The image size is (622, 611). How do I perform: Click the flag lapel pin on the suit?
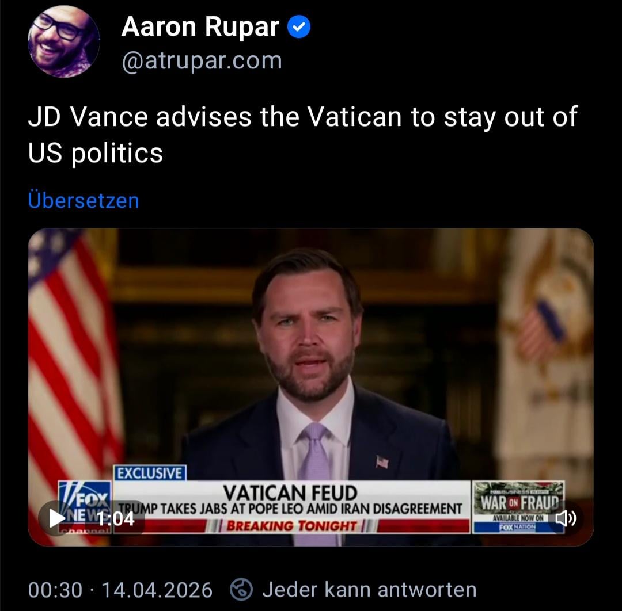coord(382,462)
